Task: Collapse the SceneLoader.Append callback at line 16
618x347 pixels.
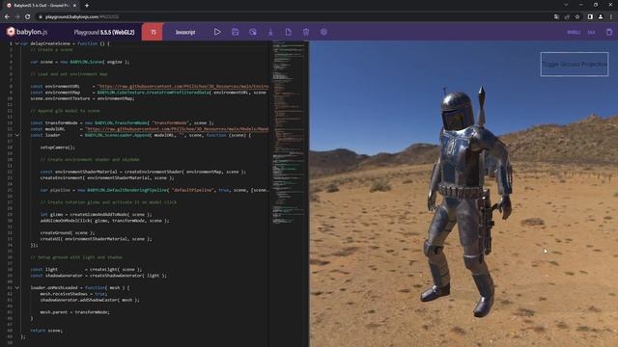Action: pos(17,135)
